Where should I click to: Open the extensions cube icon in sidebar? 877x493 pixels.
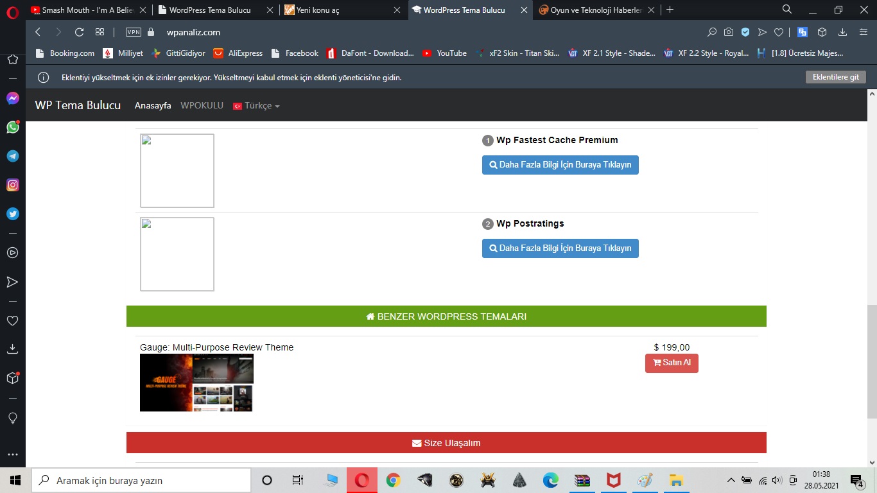click(x=12, y=378)
